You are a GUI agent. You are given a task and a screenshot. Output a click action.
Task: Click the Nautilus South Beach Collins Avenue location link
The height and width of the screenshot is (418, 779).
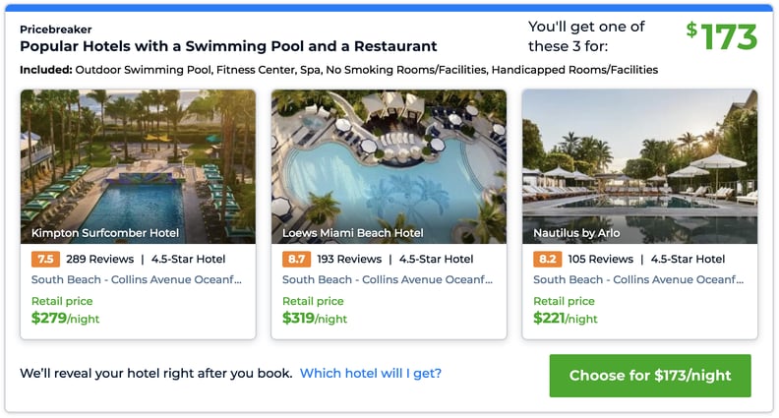coord(638,279)
